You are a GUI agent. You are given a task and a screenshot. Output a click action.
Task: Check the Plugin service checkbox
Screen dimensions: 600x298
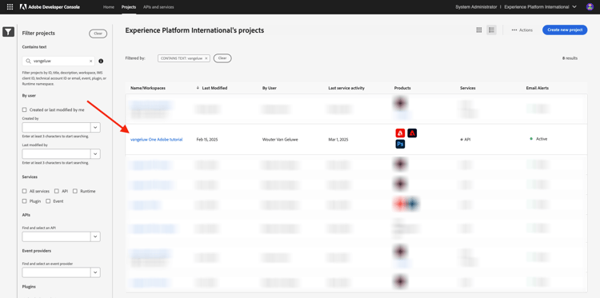pyautogui.click(x=25, y=201)
